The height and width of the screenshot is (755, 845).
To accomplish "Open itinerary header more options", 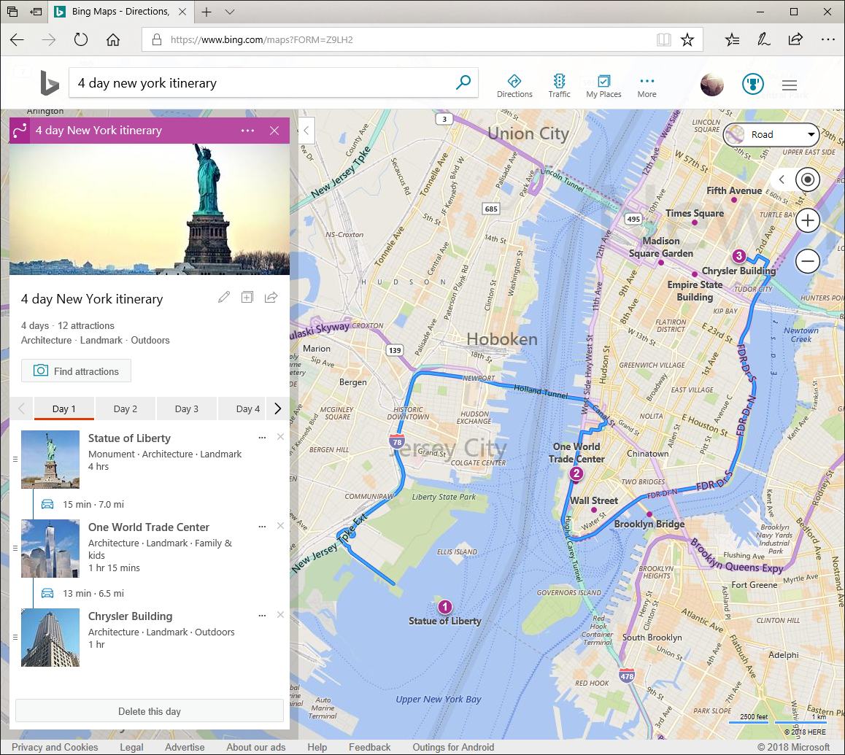I will click(x=247, y=131).
